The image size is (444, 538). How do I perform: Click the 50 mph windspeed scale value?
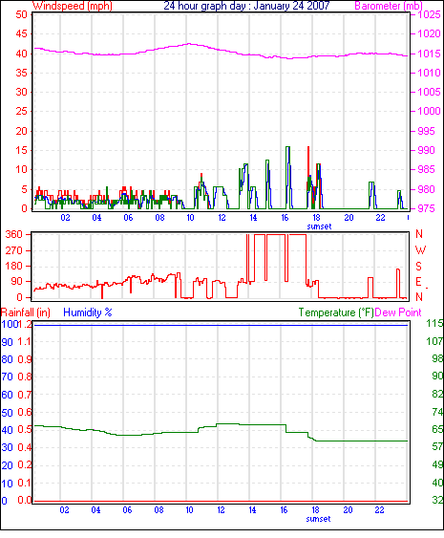[x=21, y=14]
